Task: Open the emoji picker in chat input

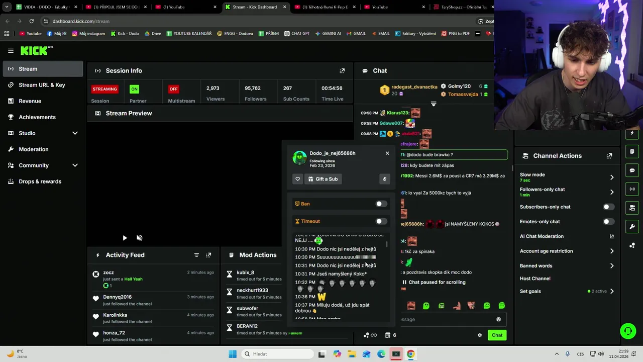Action: click(498, 319)
